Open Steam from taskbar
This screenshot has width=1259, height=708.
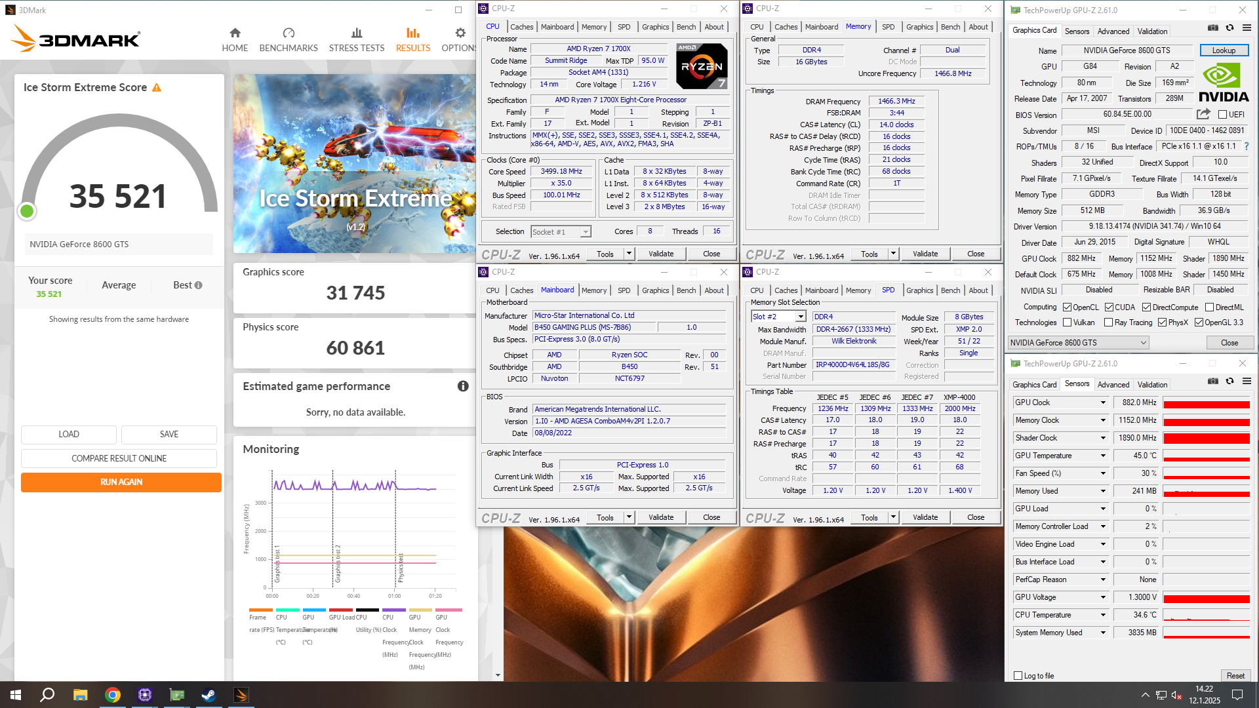click(x=209, y=695)
